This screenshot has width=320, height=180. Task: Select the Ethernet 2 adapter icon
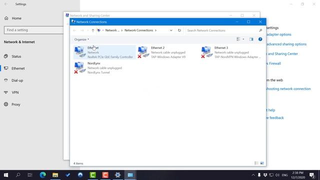click(x=143, y=52)
